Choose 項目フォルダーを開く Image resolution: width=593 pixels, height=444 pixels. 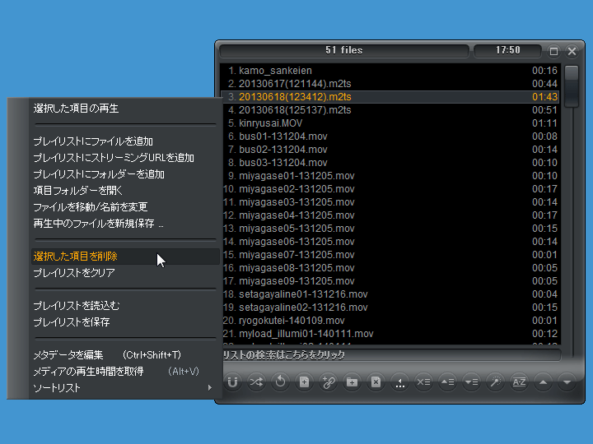pyautogui.click(x=125, y=191)
